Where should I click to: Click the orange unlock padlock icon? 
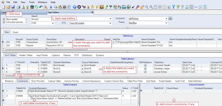142,7
